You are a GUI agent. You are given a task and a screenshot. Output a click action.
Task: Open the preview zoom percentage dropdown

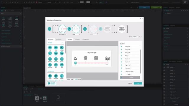point(72,79)
